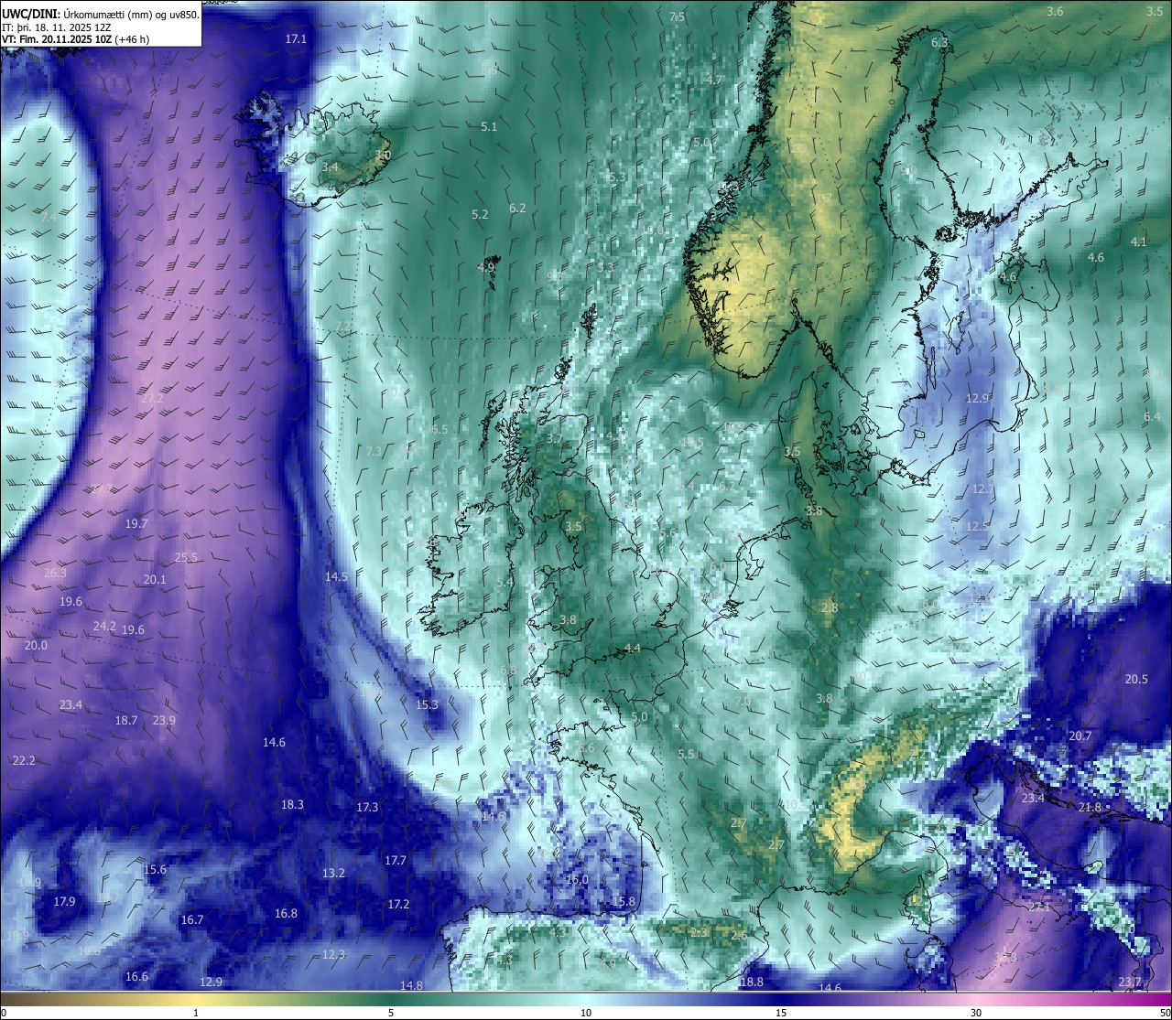
Task: Click the 21.8 value on the map
Action: click(x=1090, y=808)
